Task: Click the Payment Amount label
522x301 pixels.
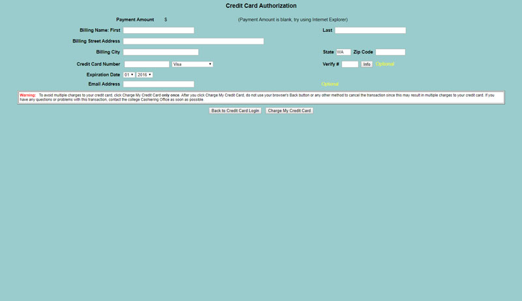Action: [x=135, y=20]
